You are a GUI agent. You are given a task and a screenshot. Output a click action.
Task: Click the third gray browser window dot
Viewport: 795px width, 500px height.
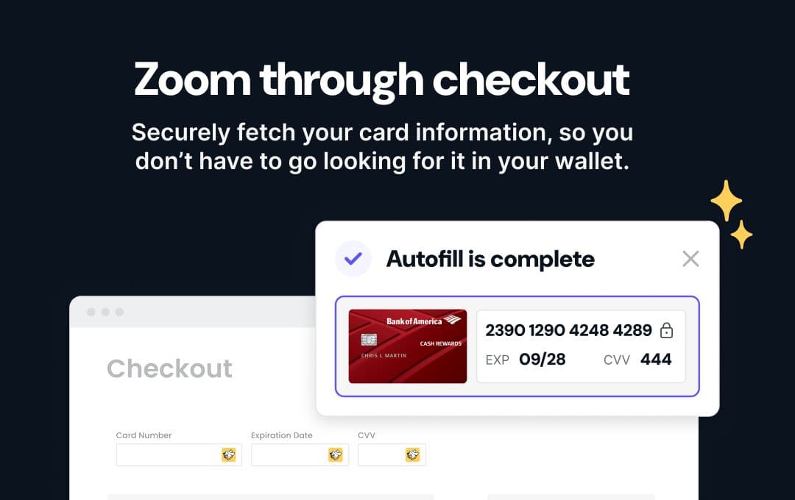(120, 312)
